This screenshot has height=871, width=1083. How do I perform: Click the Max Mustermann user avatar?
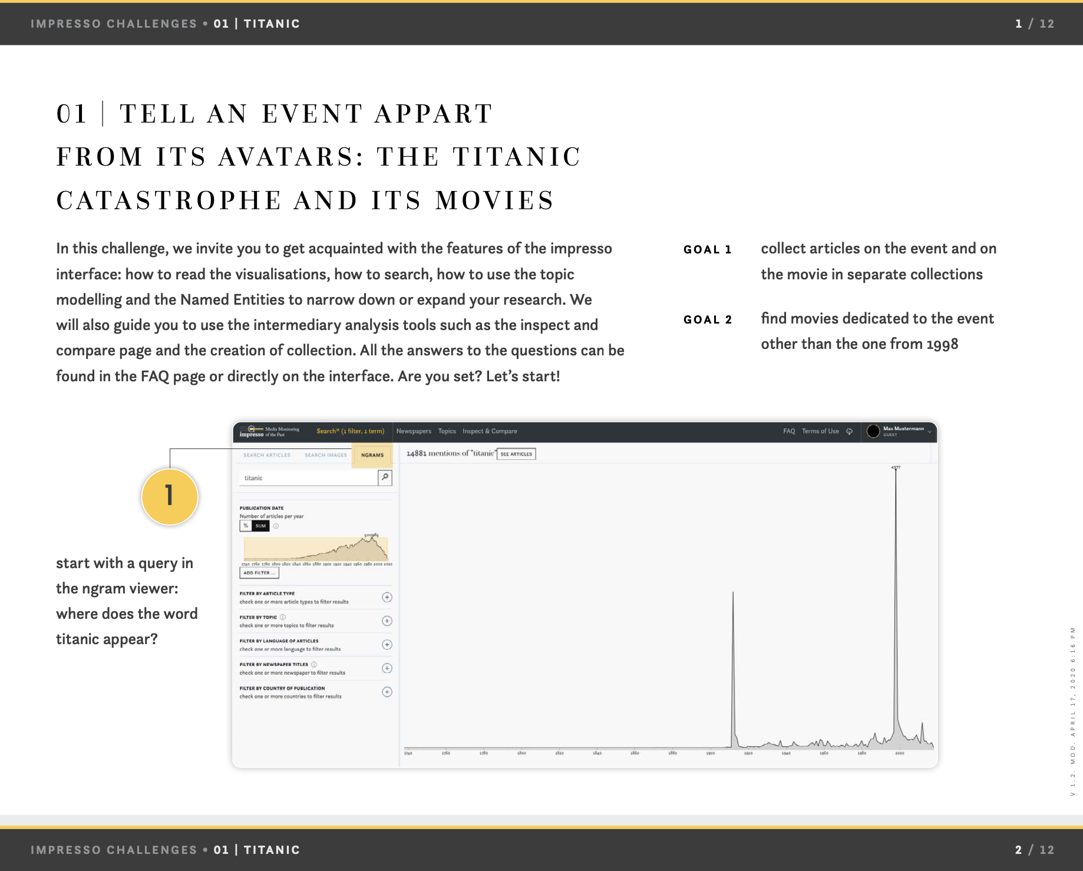(873, 431)
